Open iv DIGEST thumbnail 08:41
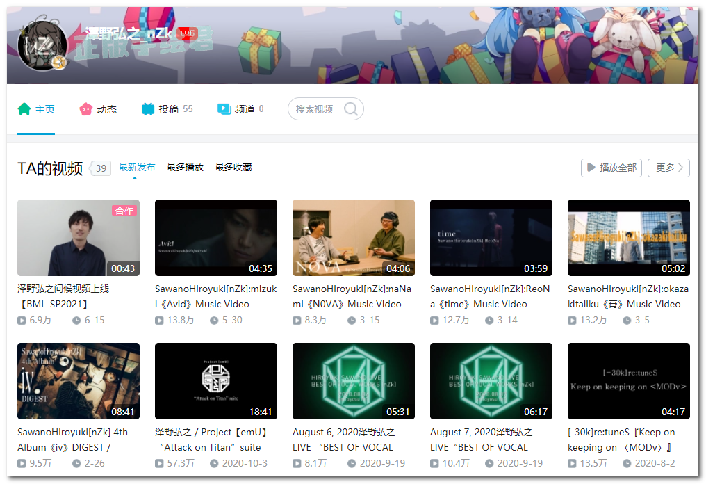 (x=79, y=381)
